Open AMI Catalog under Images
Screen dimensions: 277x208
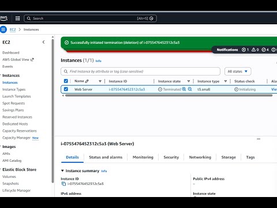click(12, 161)
